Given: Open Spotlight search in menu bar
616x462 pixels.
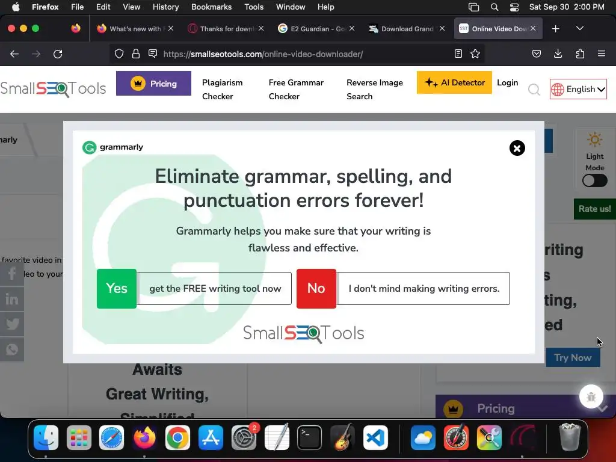Looking at the screenshot, I should pos(494,7).
